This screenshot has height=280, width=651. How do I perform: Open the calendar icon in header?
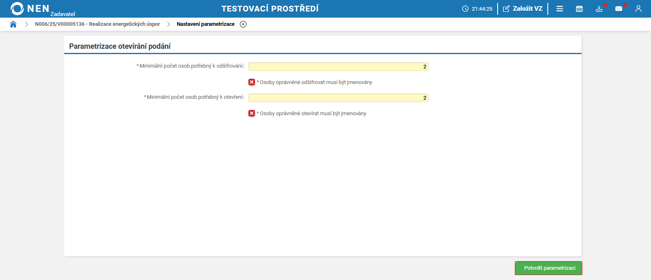(579, 9)
